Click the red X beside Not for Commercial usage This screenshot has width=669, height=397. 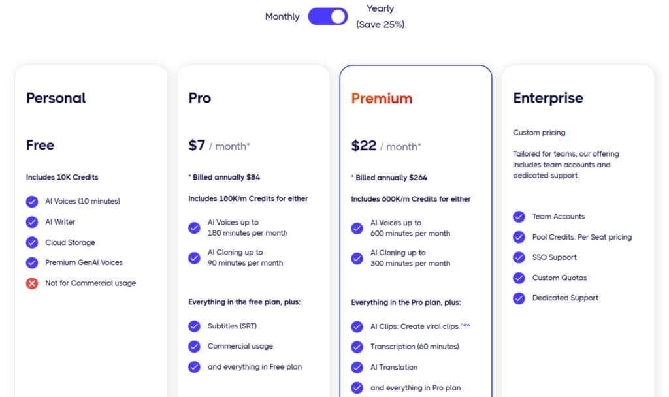[x=32, y=283]
